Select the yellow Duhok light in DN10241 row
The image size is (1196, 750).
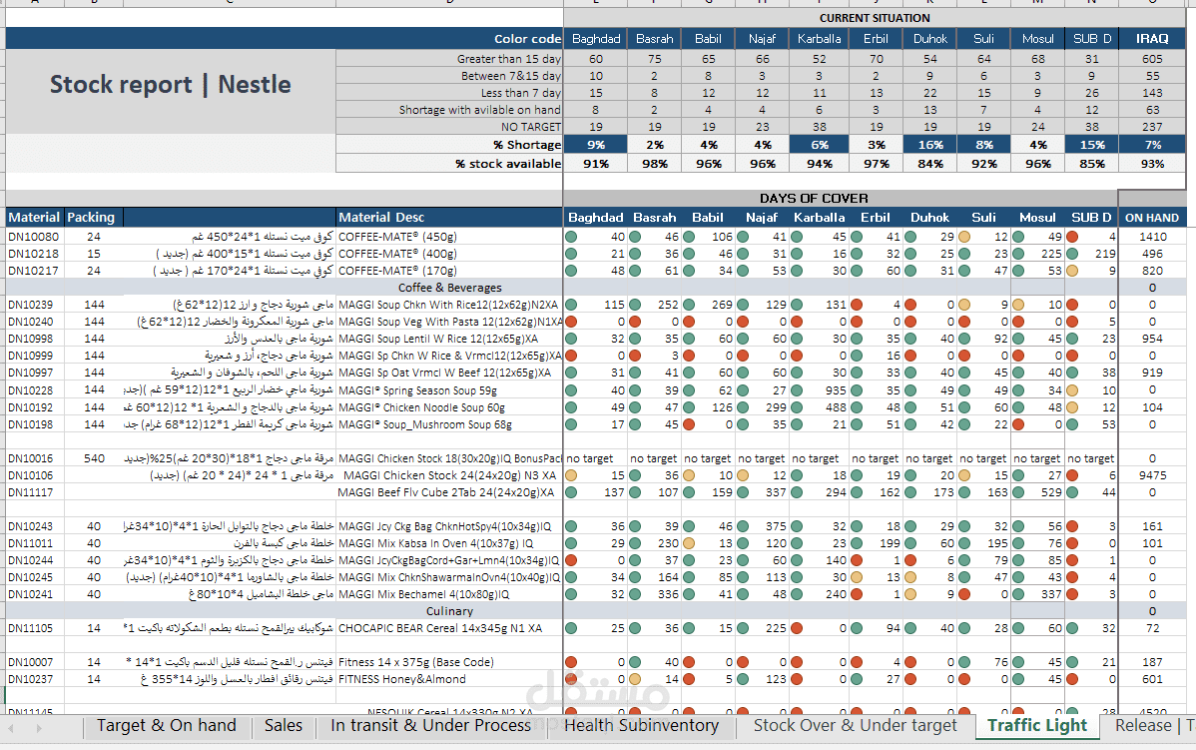pos(909,594)
